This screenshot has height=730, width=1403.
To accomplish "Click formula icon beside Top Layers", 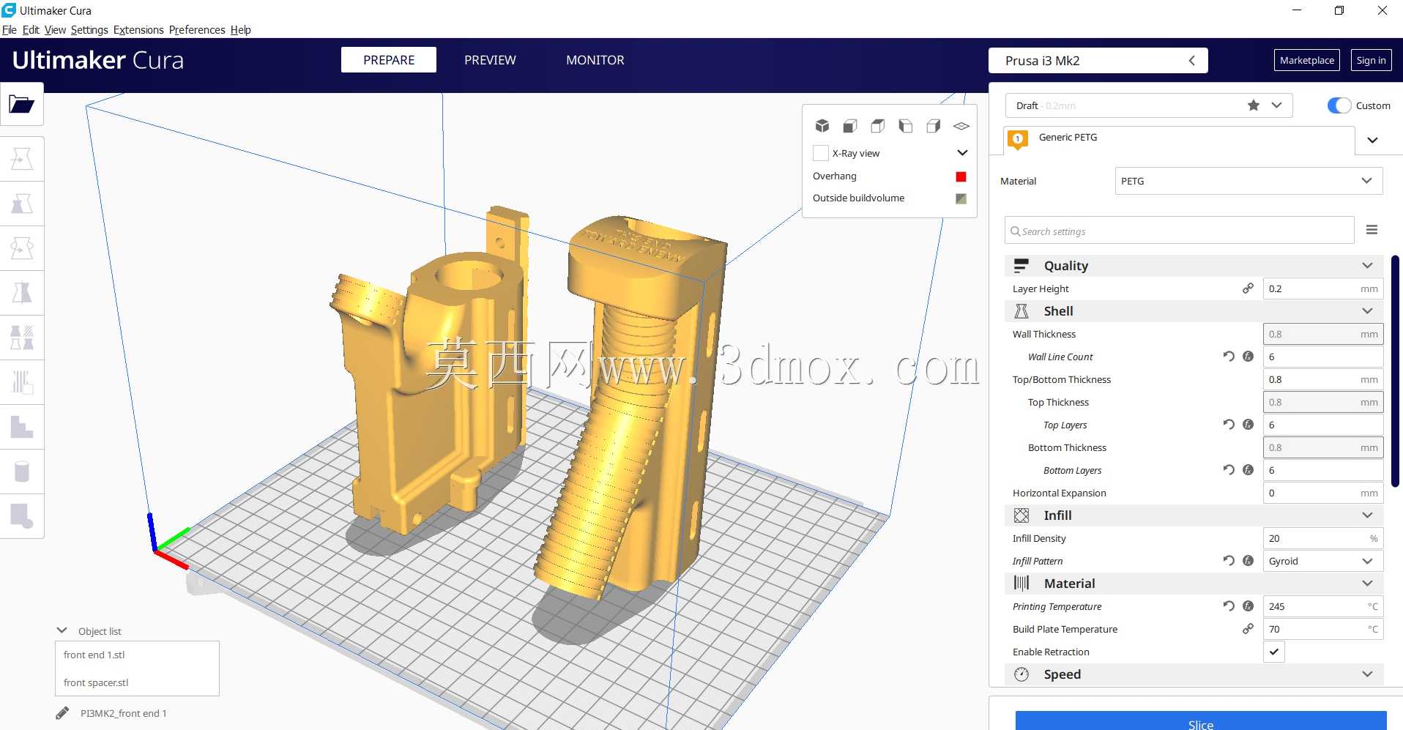I will 1248,425.
